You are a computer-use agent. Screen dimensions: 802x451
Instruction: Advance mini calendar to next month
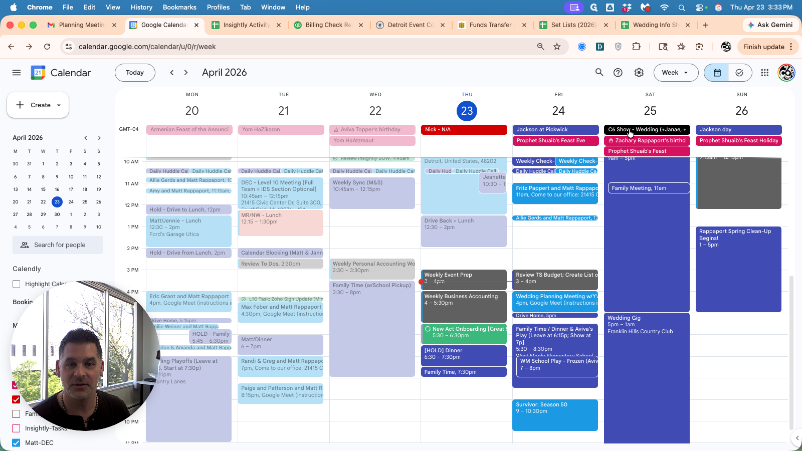[x=99, y=138]
